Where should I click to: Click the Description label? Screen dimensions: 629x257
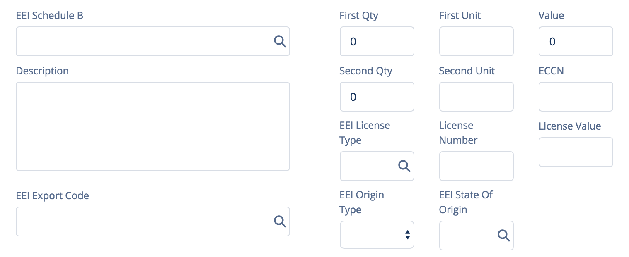[x=42, y=71]
